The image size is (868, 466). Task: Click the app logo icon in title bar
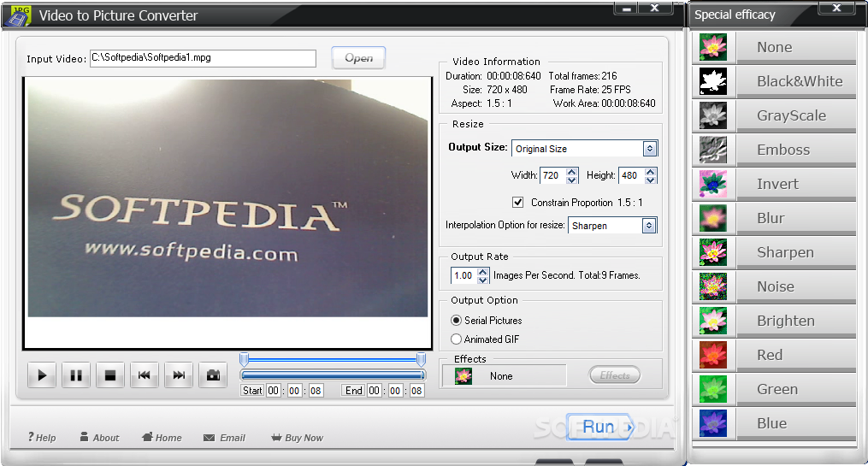[x=20, y=15]
